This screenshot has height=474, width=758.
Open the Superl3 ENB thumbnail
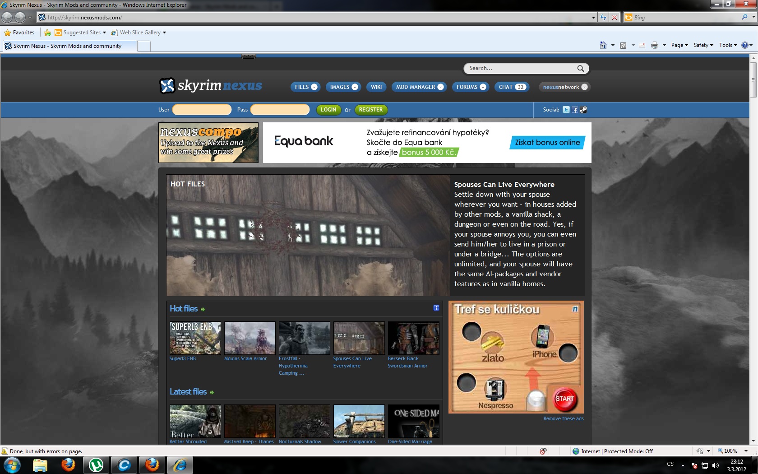(195, 338)
